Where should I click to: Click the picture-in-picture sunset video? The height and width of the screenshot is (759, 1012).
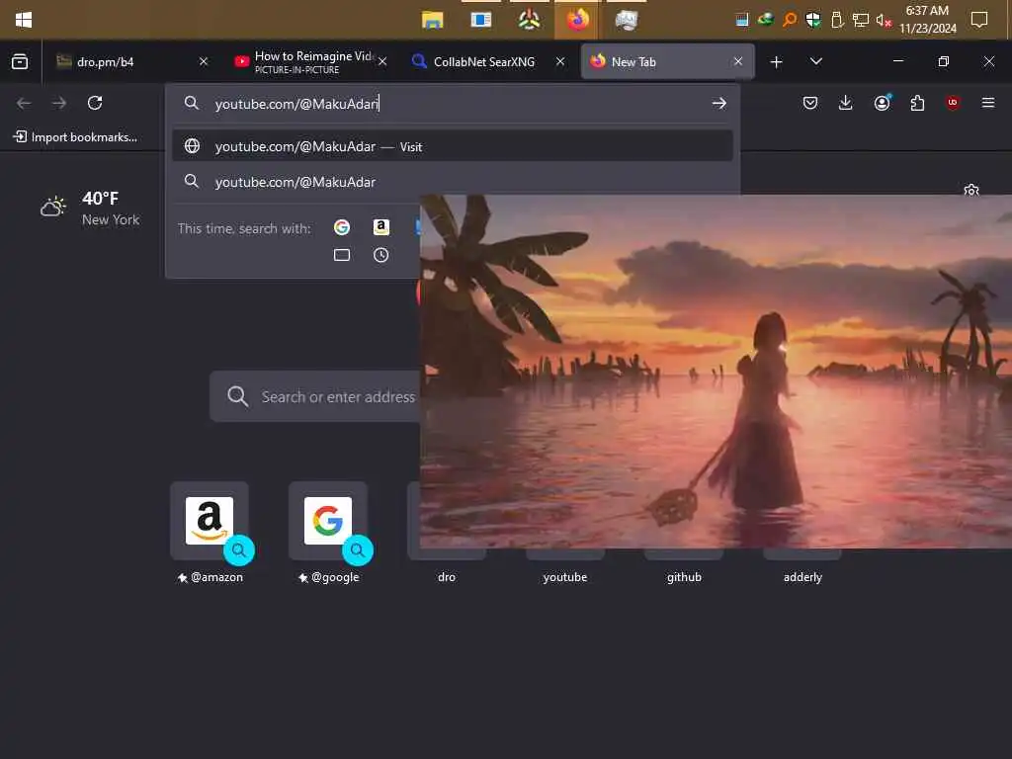(716, 372)
